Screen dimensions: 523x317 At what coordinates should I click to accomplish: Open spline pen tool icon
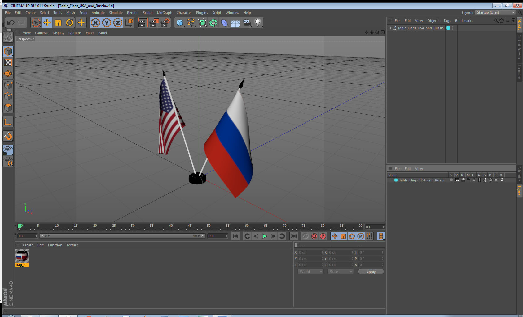[x=191, y=23]
